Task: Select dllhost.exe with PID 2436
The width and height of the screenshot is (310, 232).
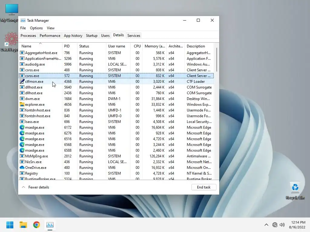Action: 116,93
